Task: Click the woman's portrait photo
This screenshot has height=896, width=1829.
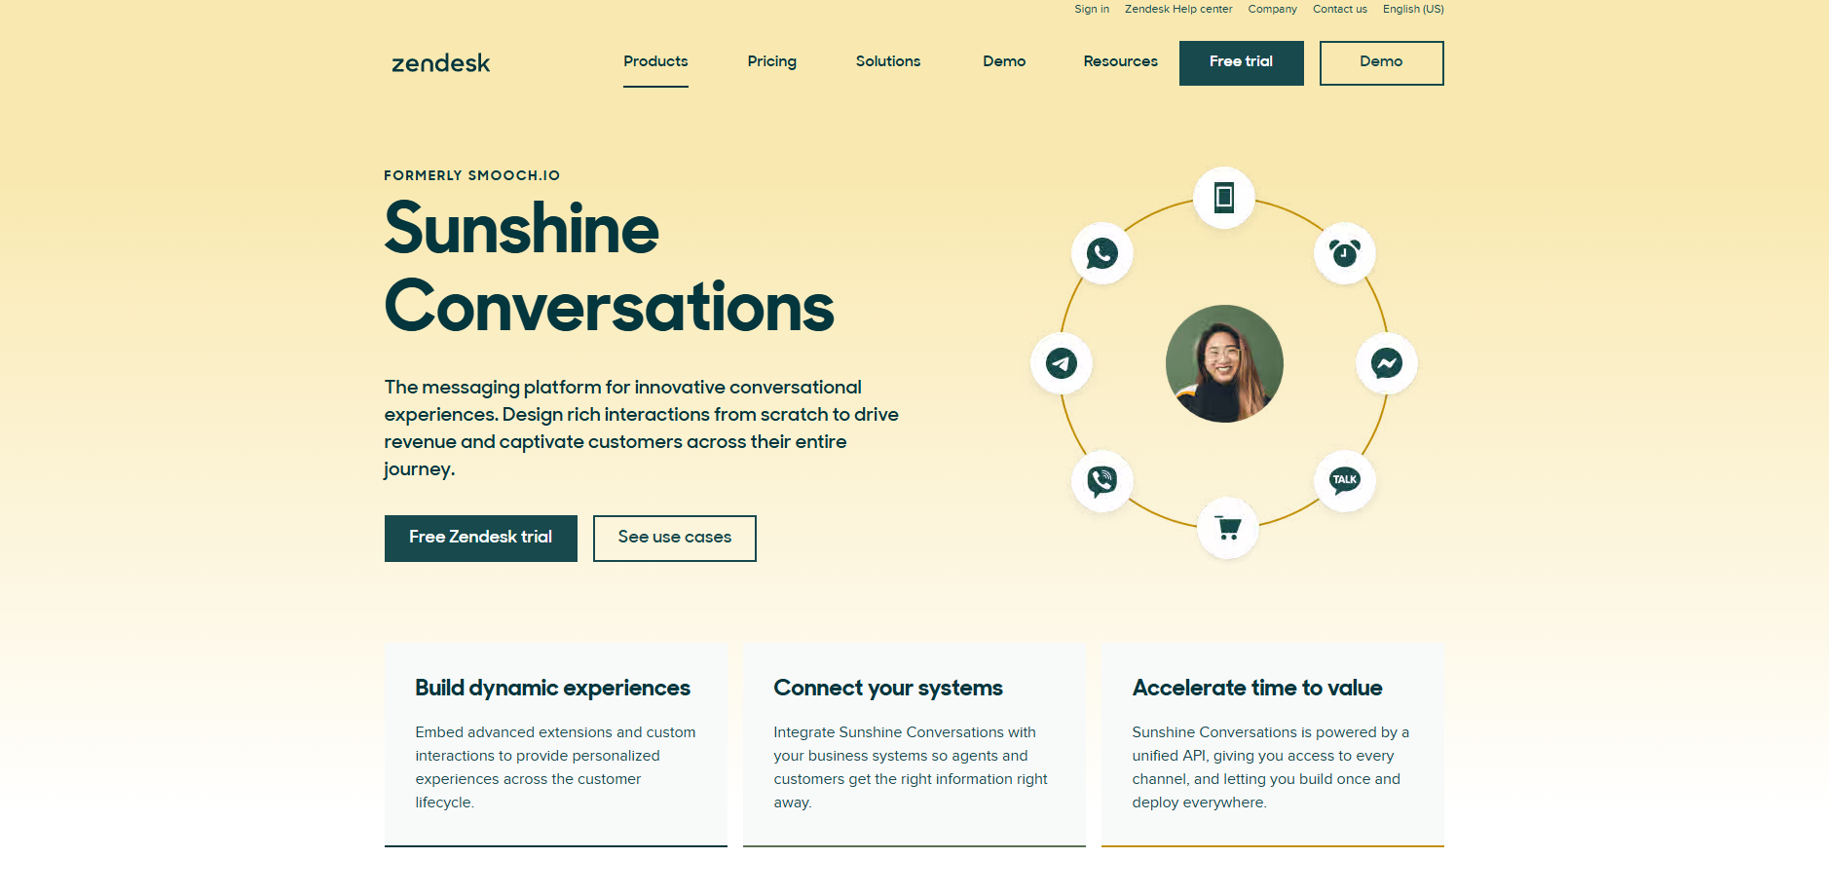Action: 1224,363
